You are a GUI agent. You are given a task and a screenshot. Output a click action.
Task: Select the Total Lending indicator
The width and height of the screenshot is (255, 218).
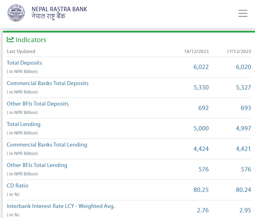pos(24,124)
